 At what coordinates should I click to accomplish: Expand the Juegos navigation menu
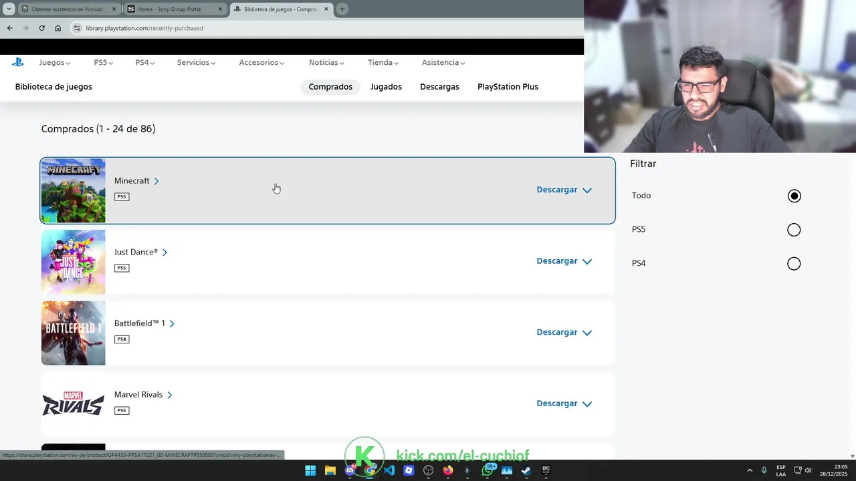pyautogui.click(x=54, y=62)
